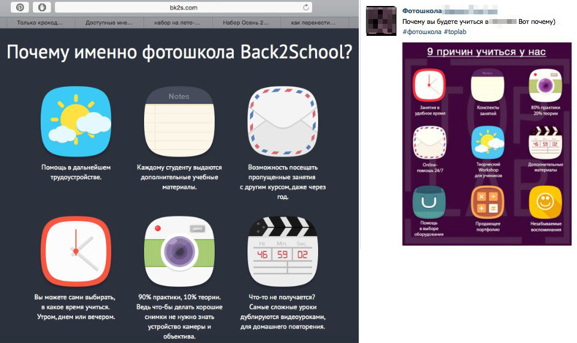
Task: Click the Pinterest browser extension button
Action: coord(20,7)
